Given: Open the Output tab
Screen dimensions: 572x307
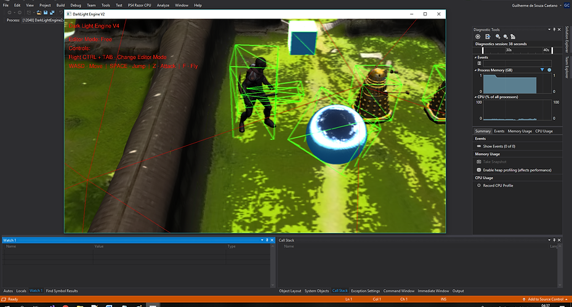Looking at the screenshot, I should click(x=458, y=290).
